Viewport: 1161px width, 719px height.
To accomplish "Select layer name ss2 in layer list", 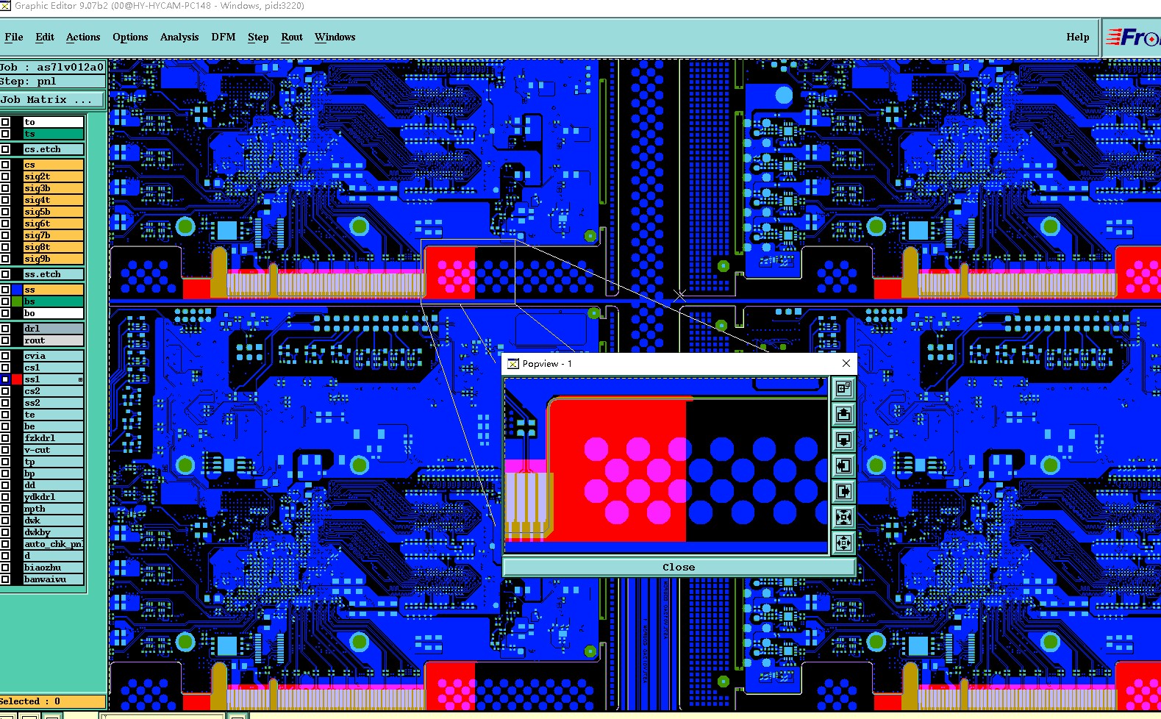I will (53, 403).
